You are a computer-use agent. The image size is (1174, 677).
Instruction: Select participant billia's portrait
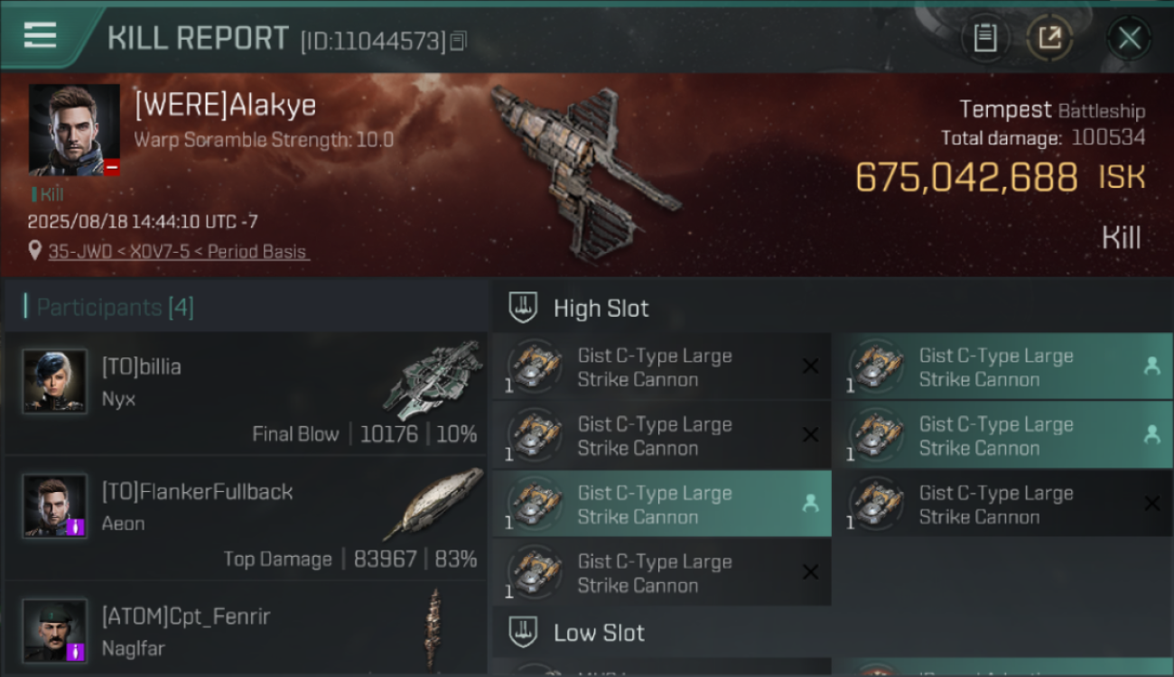(55, 382)
